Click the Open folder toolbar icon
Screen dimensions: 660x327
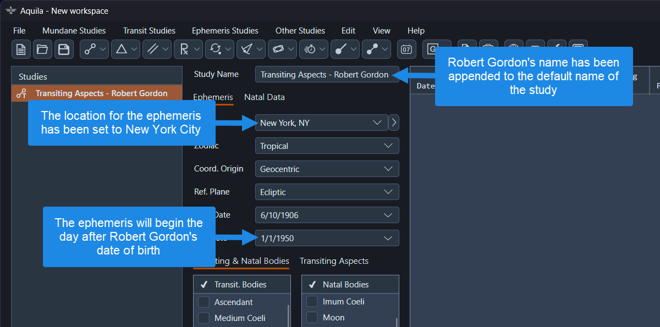pos(42,49)
